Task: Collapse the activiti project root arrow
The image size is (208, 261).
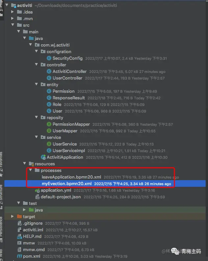Action: tap(7, 5)
